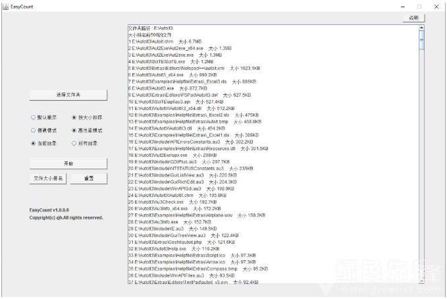This screenshot has height=299, width=447.
Task: Click result row 9 AutoIt3.def
Action: coord(190,95)
